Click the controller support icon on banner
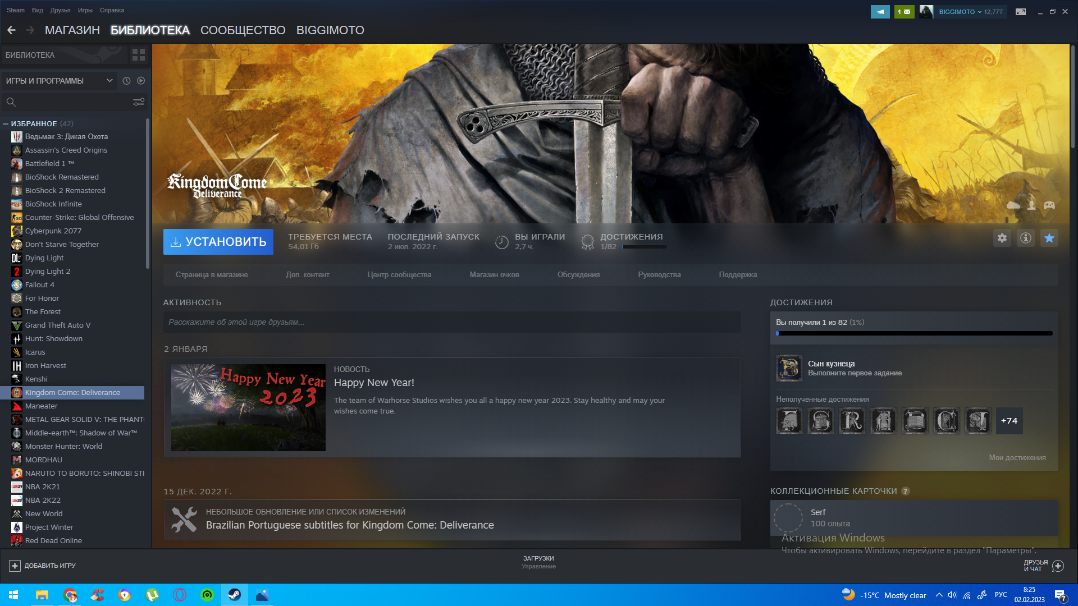This screenshot has height=606, width=1078. 1049,205
